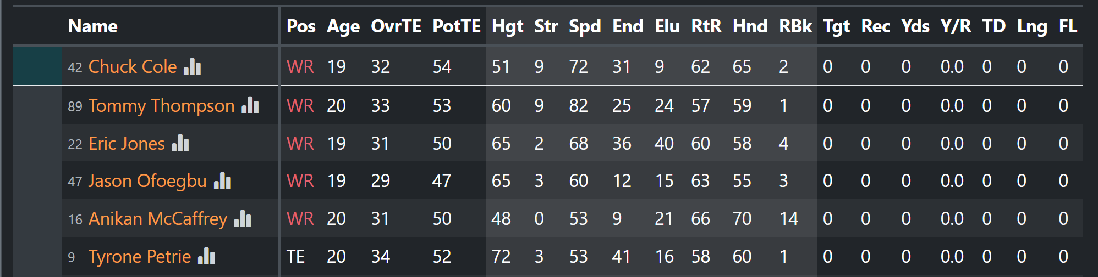Open stats chart icon for Jason Ofoegbu
1098x277 pixels.
tap(222, 180)
